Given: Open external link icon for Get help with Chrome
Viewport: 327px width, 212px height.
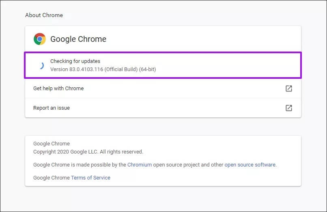Looking at the screenshot, I should pos(288,89).
